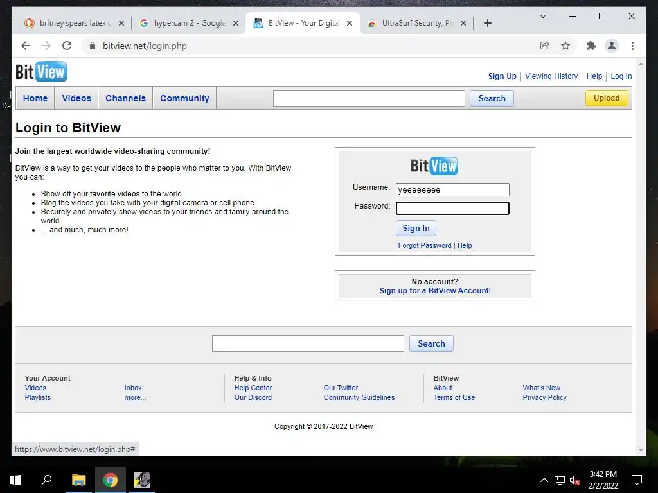
Task: Open the Videos navigation tab
Action: click(x=76, y=98)
